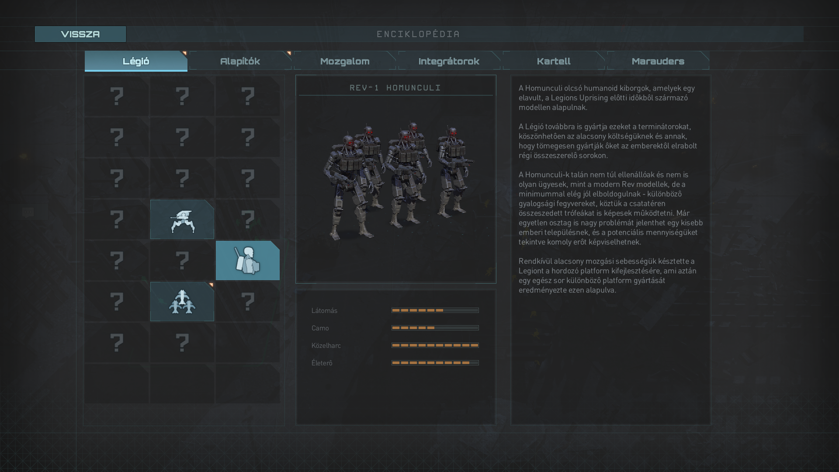Click the last locked question-mark tile
Viewport: 839px width, 472px height.
click(182, 343)
